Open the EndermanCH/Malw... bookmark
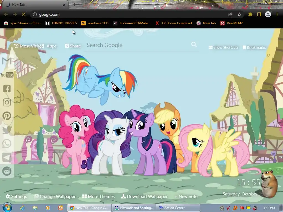Screen dimensions: 283x212 click(132, 23)
